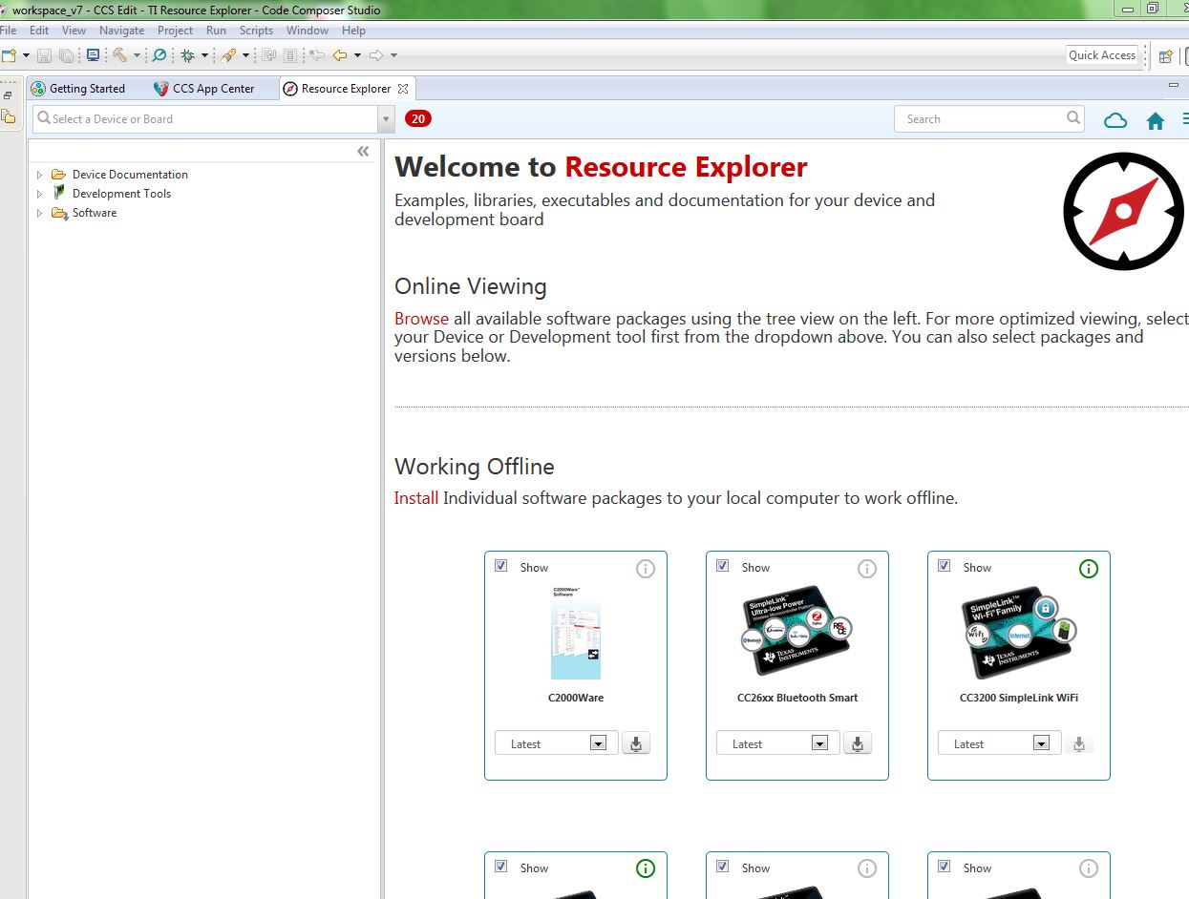Image resolution: width=1189 pixels, height=899 pixels.
Task: Download the C2000Ware package
Action: 636,743
